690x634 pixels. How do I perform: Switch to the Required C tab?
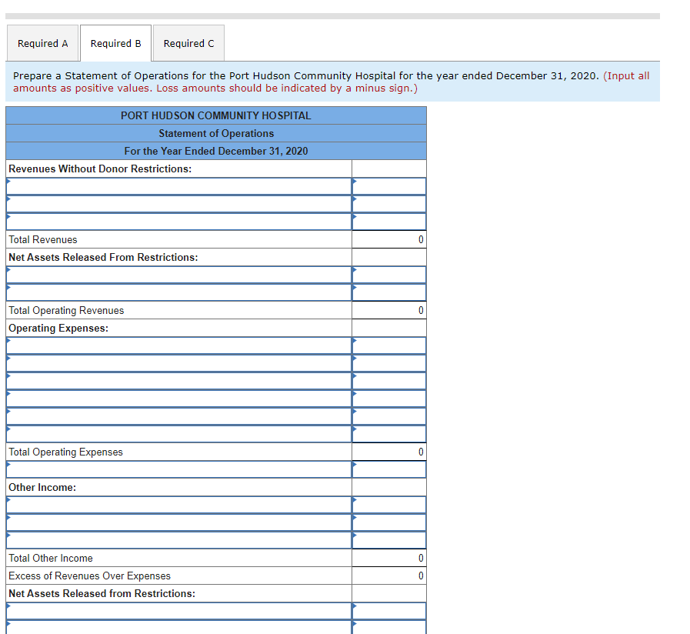188,43
